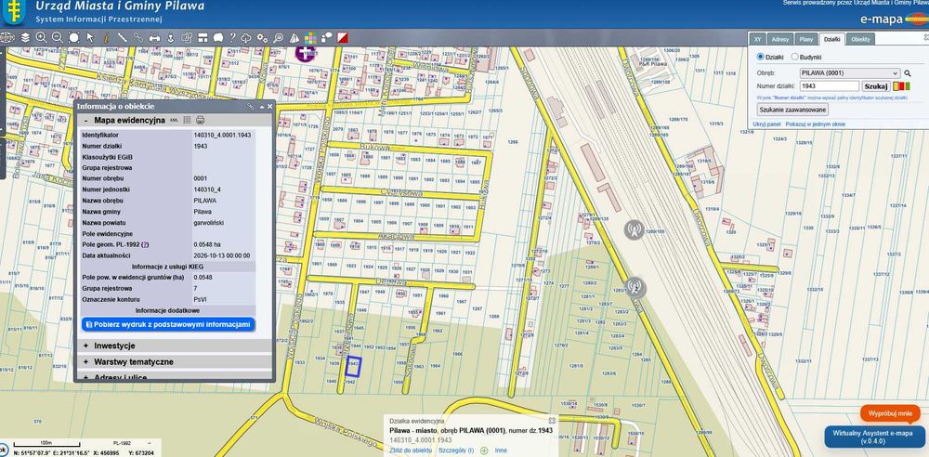Switch to the Plany tab
Viewport: 929px width, 457px height.
[805, 39]
